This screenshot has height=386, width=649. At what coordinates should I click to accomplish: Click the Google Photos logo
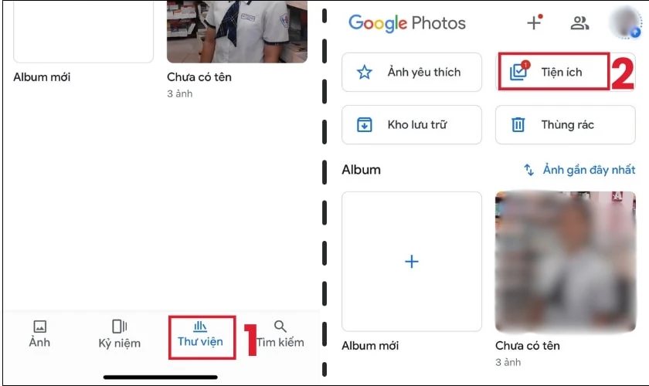tap(407, 23)
